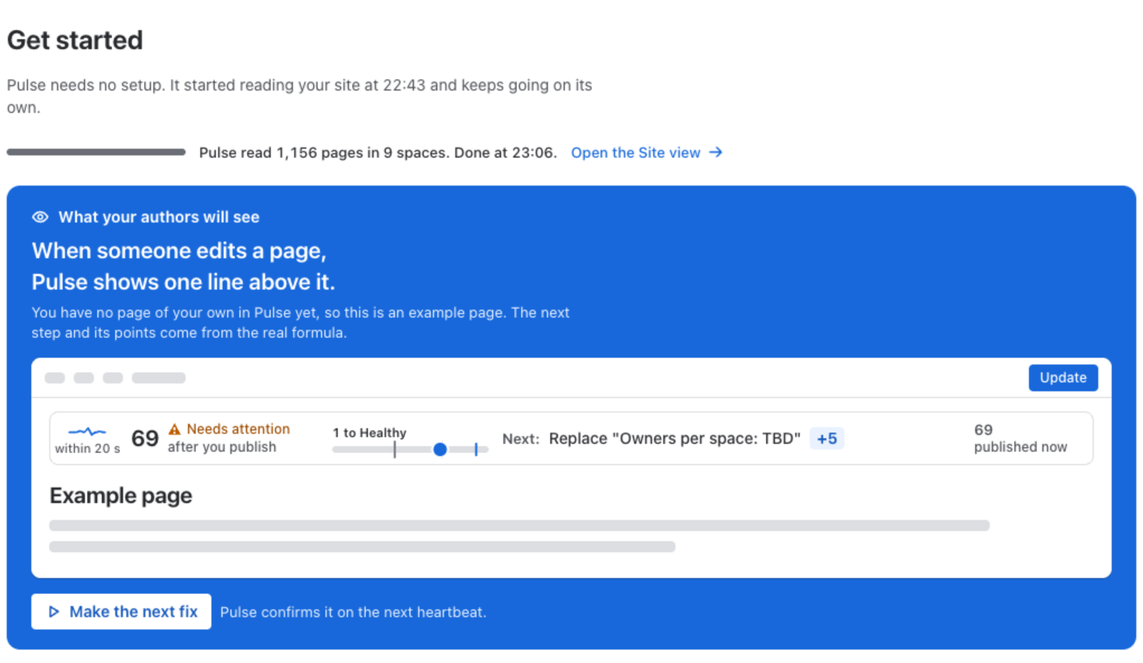Click the 'after you publish' text
The width and height of the screenshot is (1143, 663).
(222, 447)
